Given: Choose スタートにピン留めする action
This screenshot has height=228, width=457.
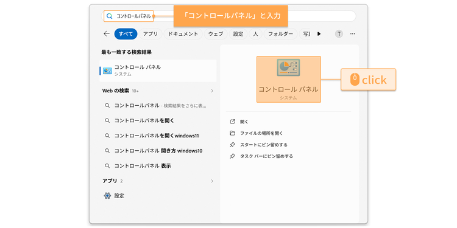Looking at the screenshot, I should tap(264, 145).
